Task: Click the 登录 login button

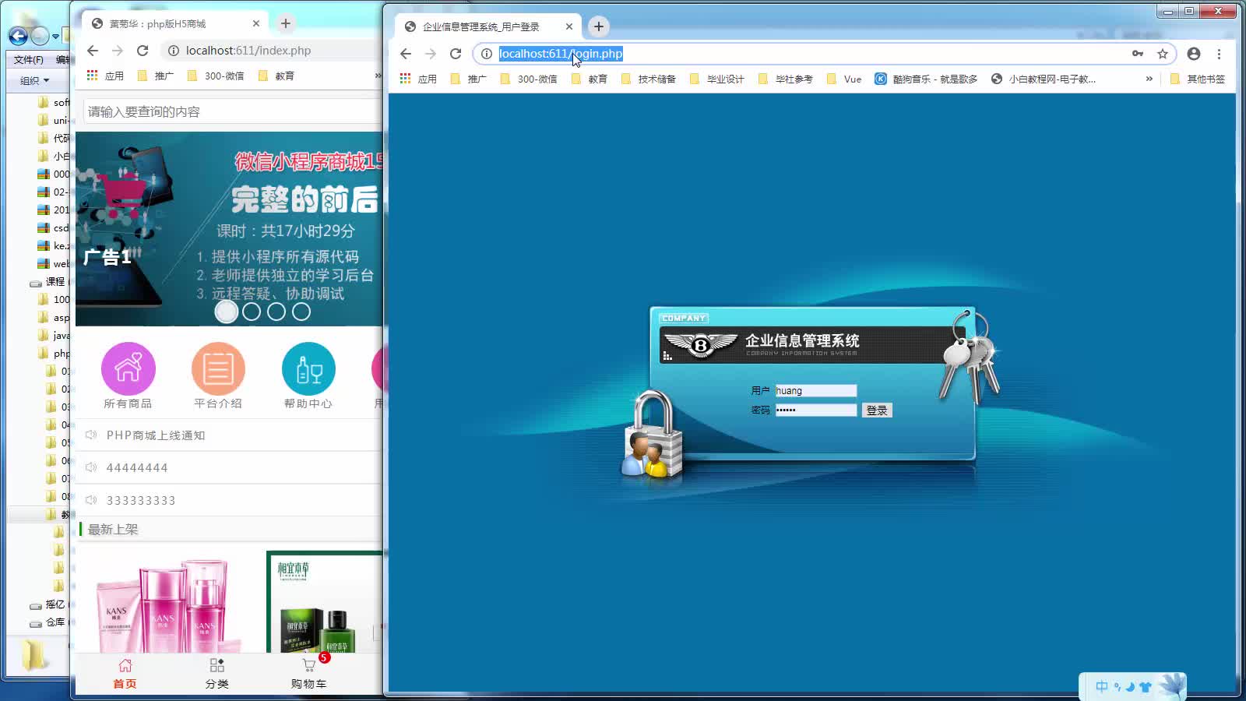Action: pos(876,410)
